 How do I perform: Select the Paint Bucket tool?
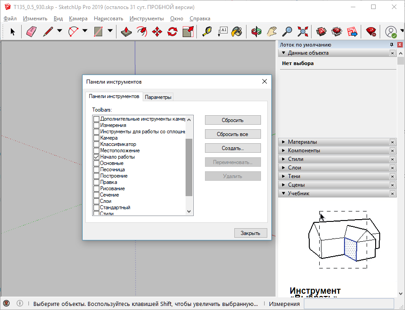click(237, 32)
